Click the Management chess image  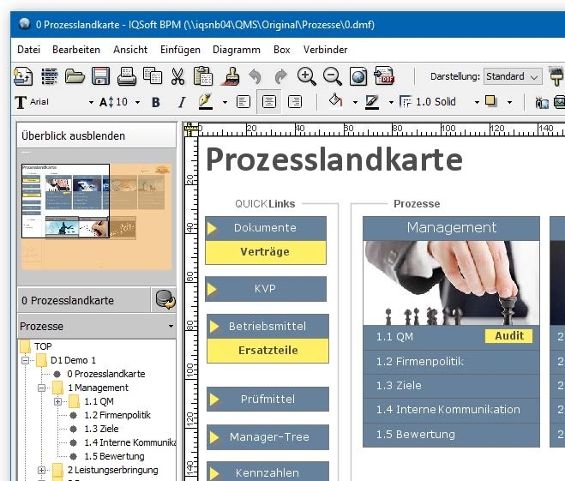(451, 283)
